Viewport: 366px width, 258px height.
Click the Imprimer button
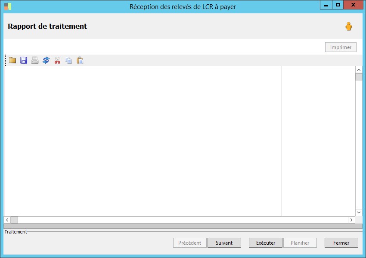(341, 47)
